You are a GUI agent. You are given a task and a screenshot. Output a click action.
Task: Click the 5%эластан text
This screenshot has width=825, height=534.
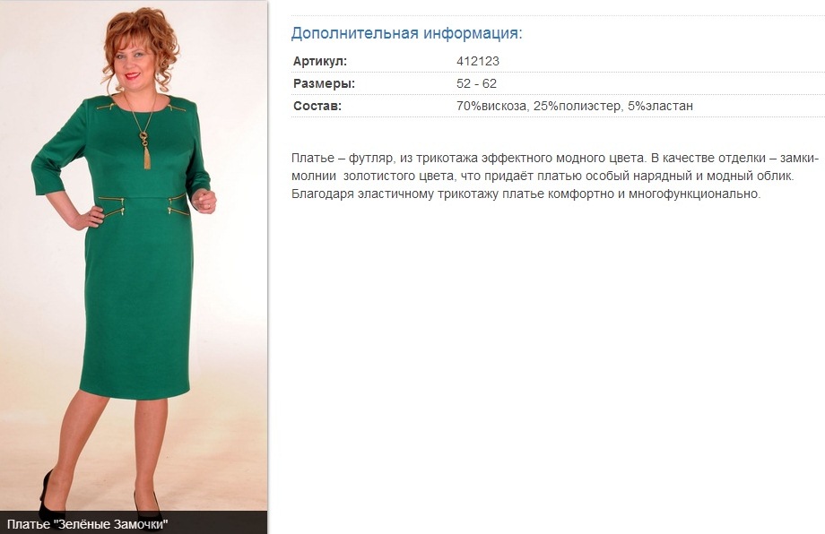[x=660, y=106]
